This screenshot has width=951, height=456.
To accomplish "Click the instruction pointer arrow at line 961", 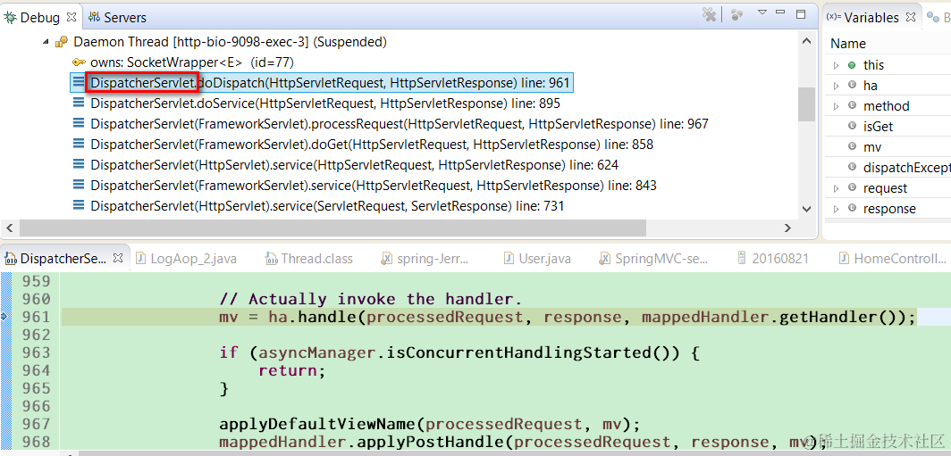I will [5, 317].
